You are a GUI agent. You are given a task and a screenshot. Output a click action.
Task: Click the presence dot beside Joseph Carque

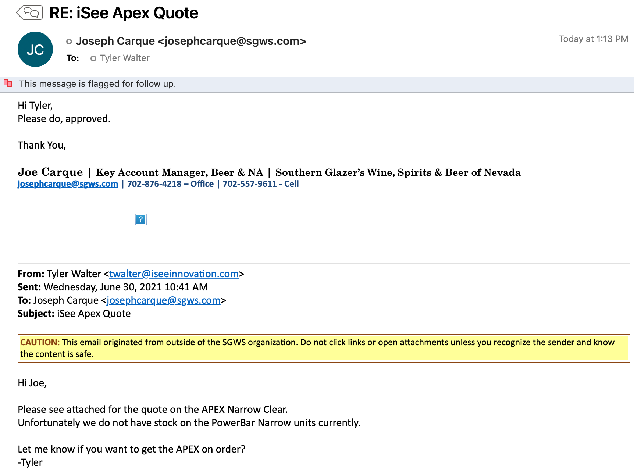pos(69,42)
